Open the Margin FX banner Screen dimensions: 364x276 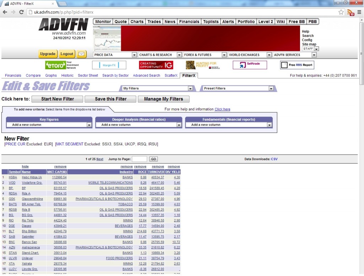[x=109, y=65]
